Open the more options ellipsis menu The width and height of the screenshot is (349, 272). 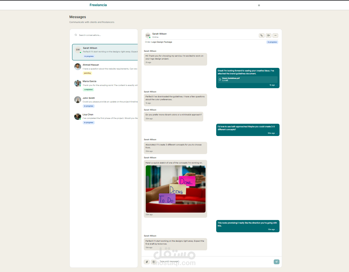275,36
